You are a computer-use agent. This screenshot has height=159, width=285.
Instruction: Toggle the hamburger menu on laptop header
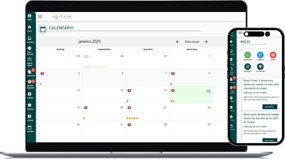pyautogui.click(x=40, y=17)
